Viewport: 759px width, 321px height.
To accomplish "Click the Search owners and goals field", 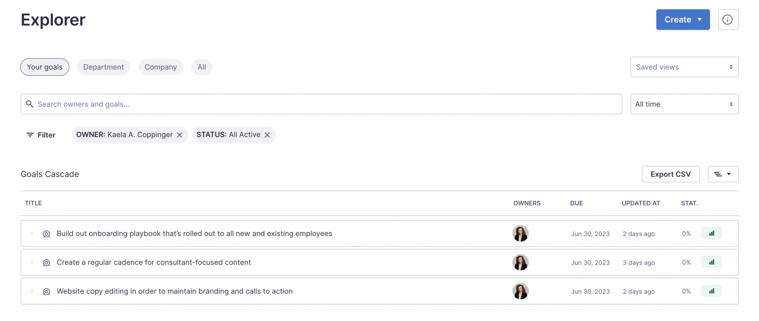I will click(321, 104).
